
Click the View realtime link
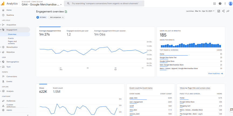coord(215,73)
